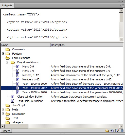Click the Remove trash can icon
The width and height of the screenshot is (125, 135).
pos(122,131)
